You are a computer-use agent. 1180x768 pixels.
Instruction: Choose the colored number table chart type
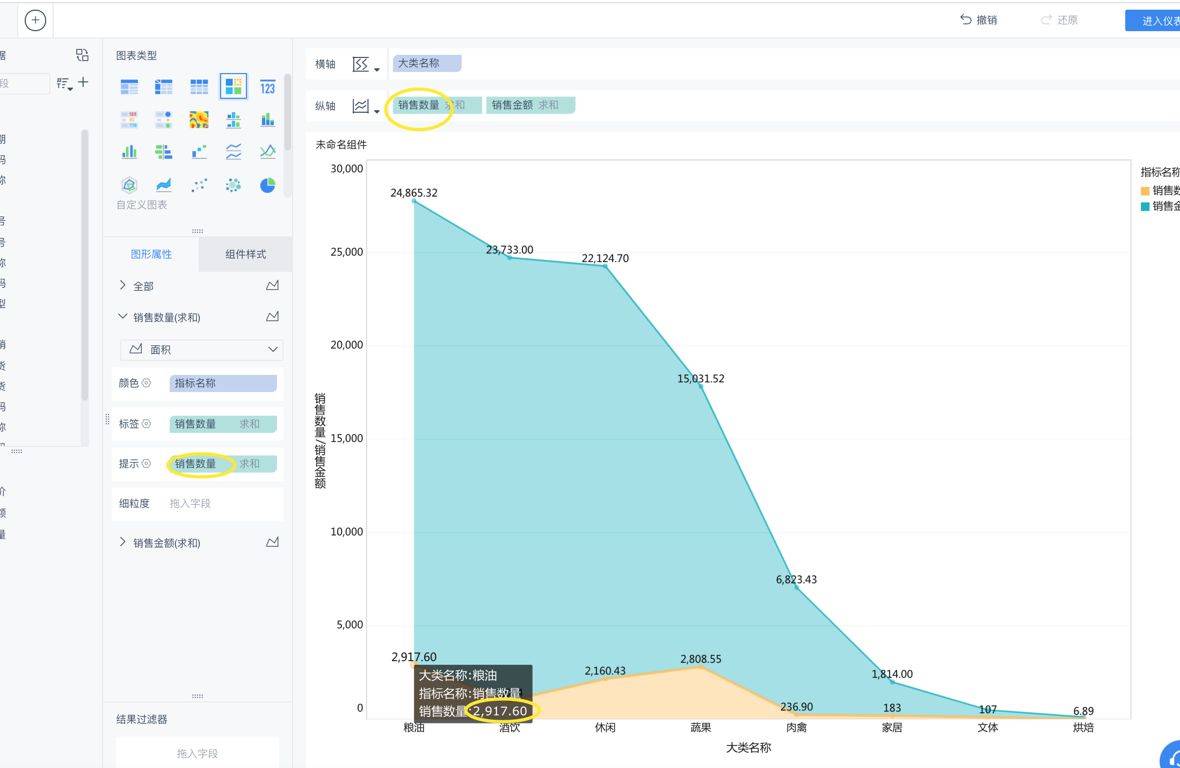point(129,120)
